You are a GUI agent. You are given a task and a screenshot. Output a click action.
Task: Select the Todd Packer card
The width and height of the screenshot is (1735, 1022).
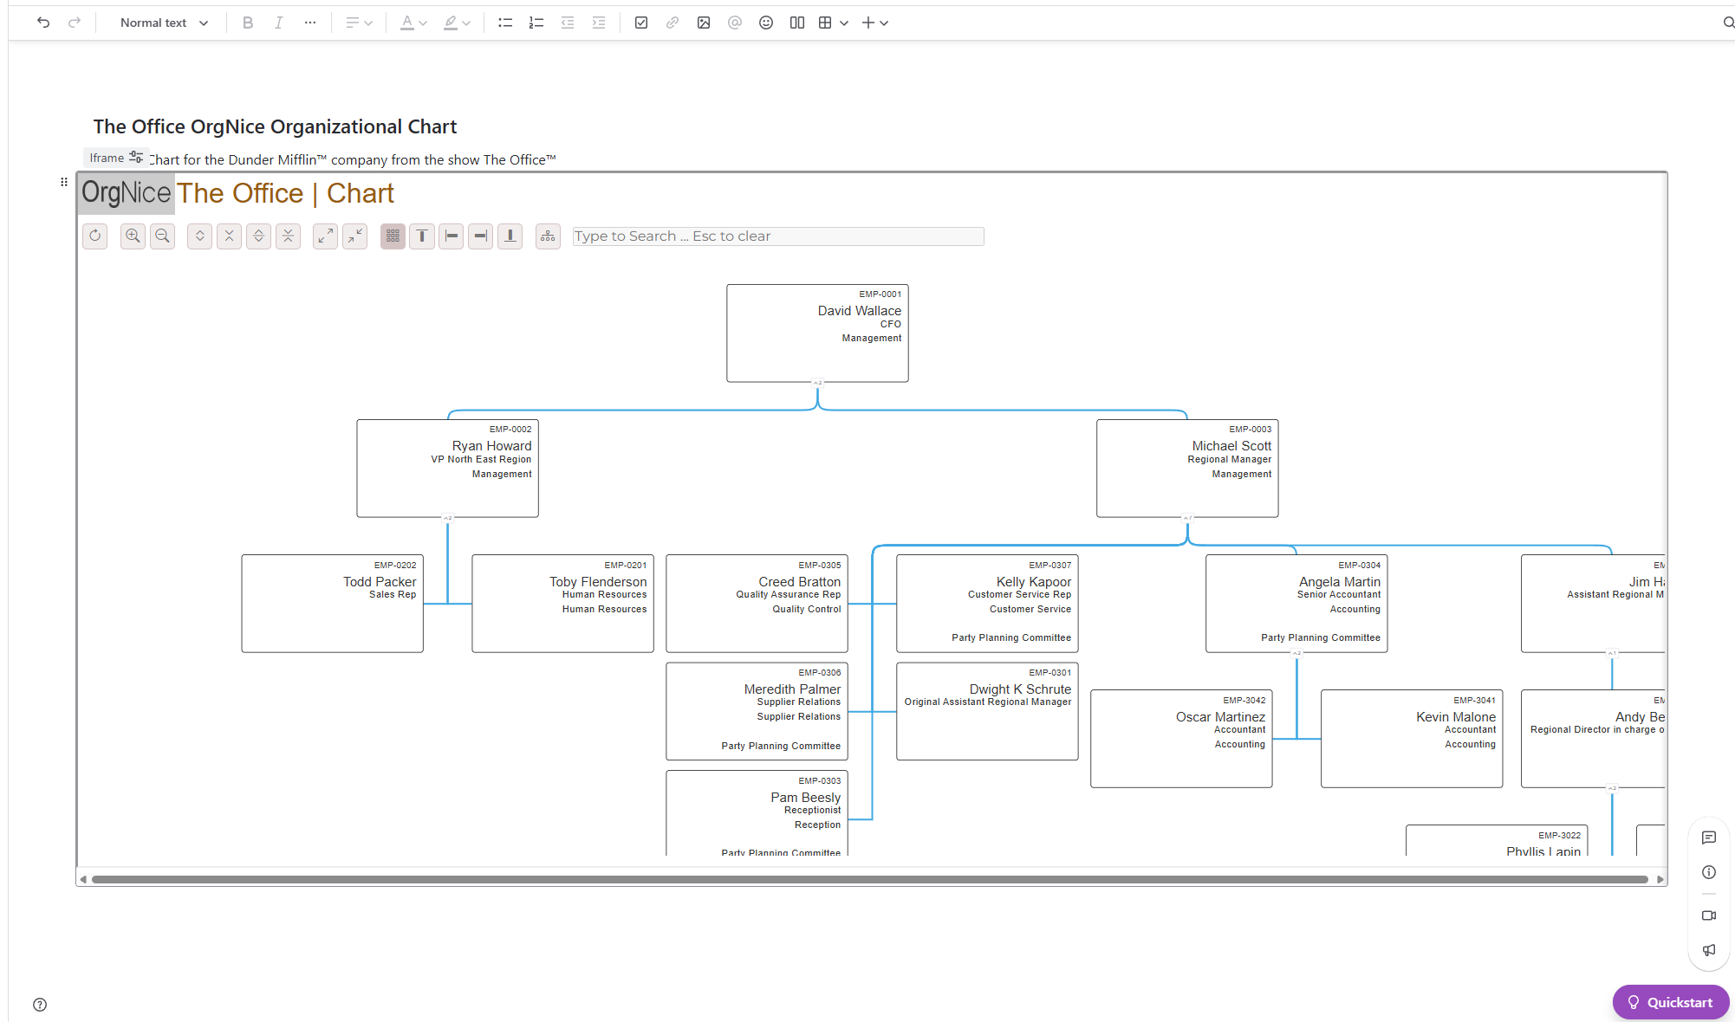tap(333, 604)
